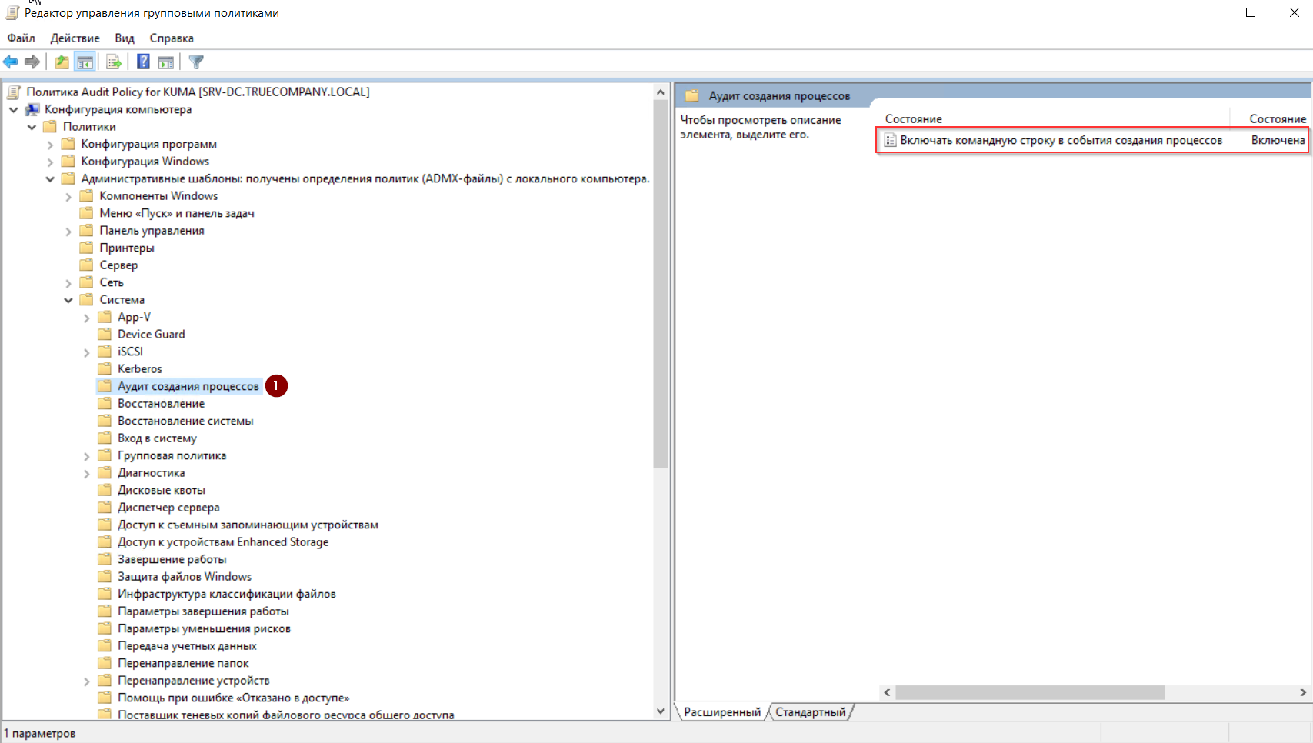Toggle the Show/Hide action pane icon
Screen dimensions: 1313x743
[x=165, y=62]
